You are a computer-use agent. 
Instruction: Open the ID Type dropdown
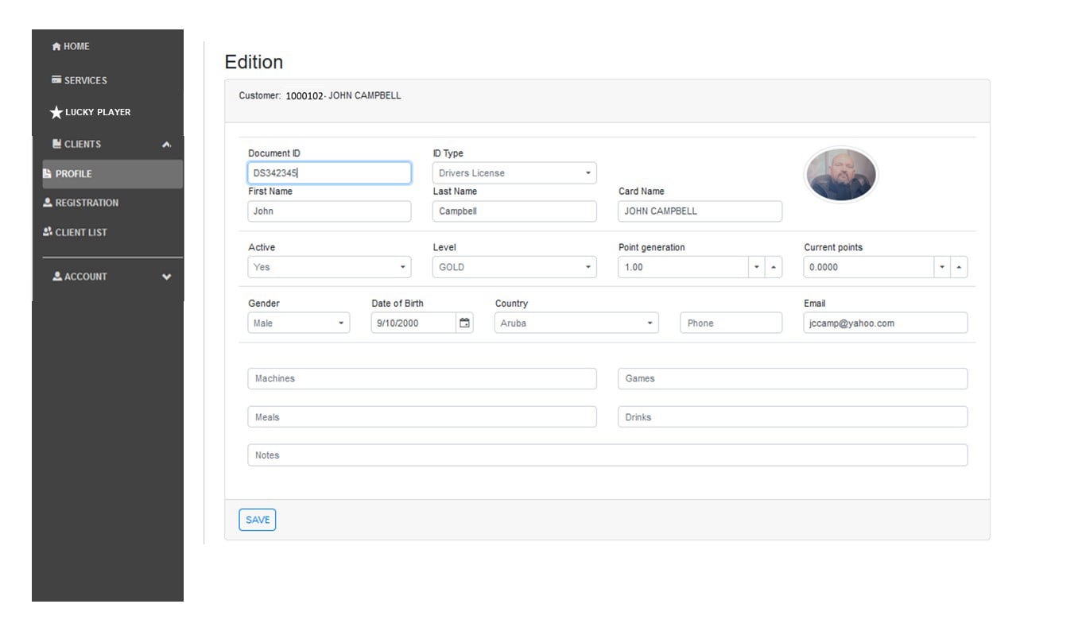pos(514,173)
